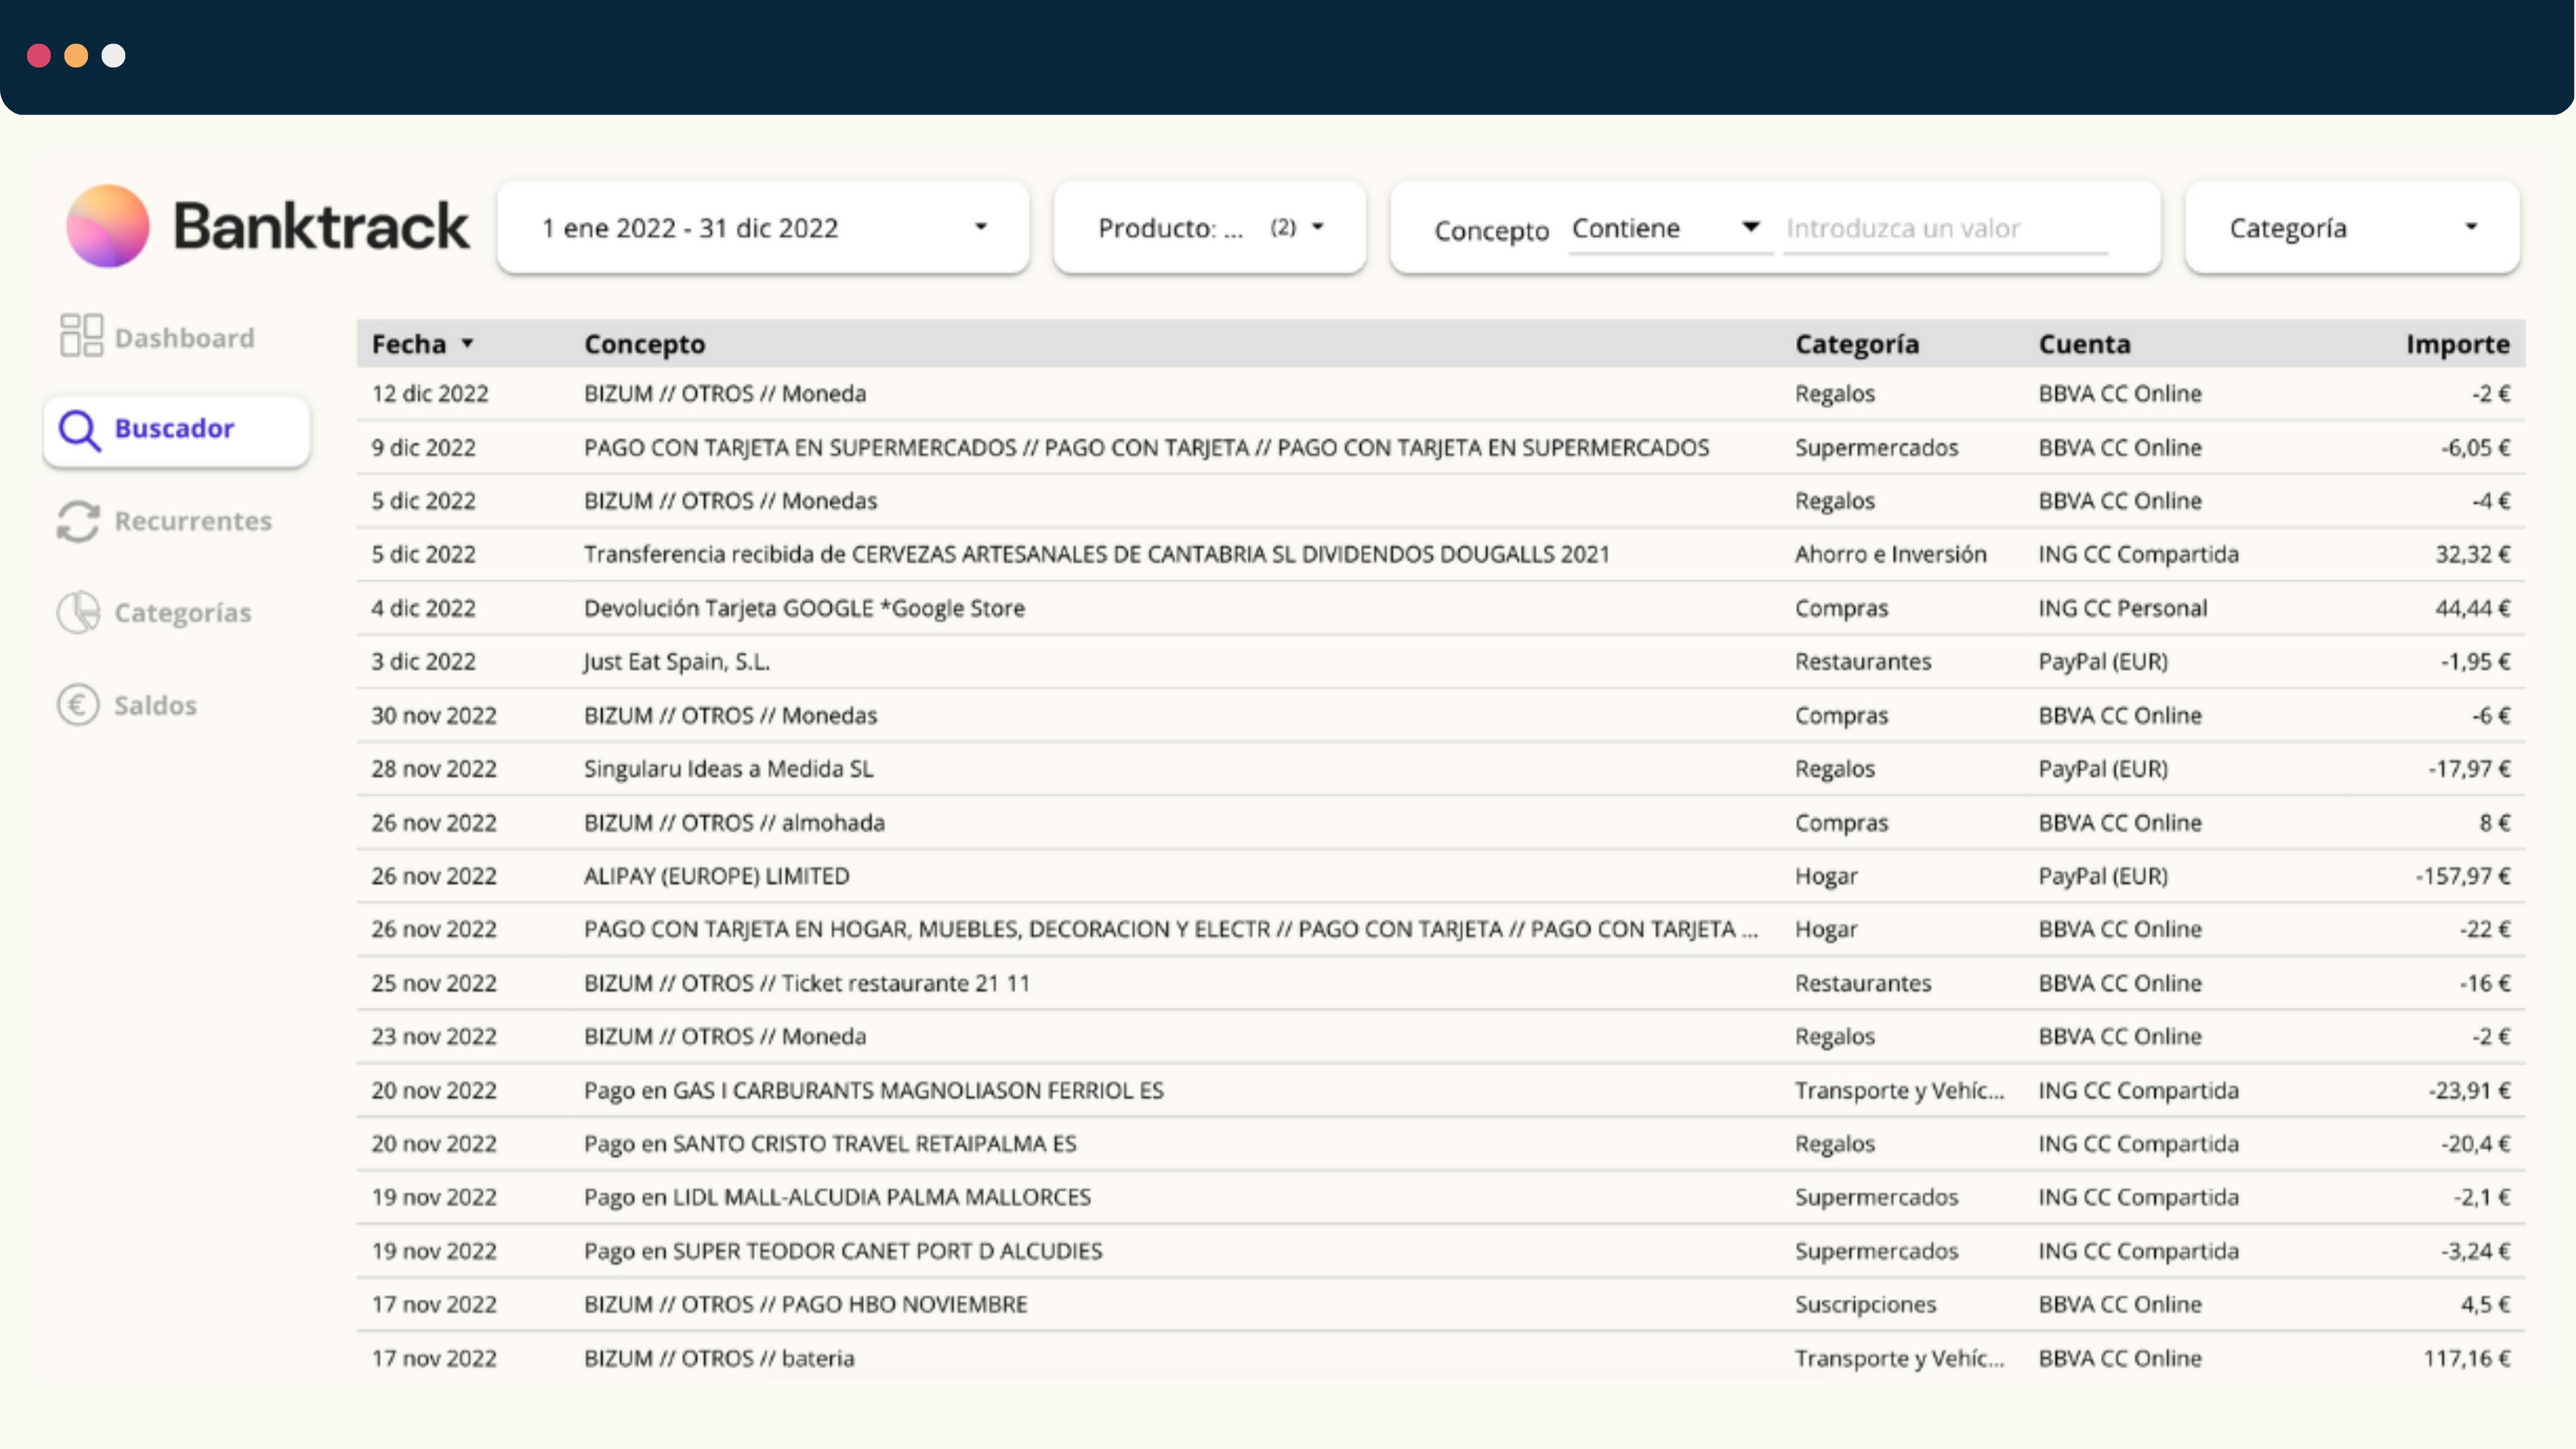Click the Importe column header

pyautogui.click(x=2458, y=344)
